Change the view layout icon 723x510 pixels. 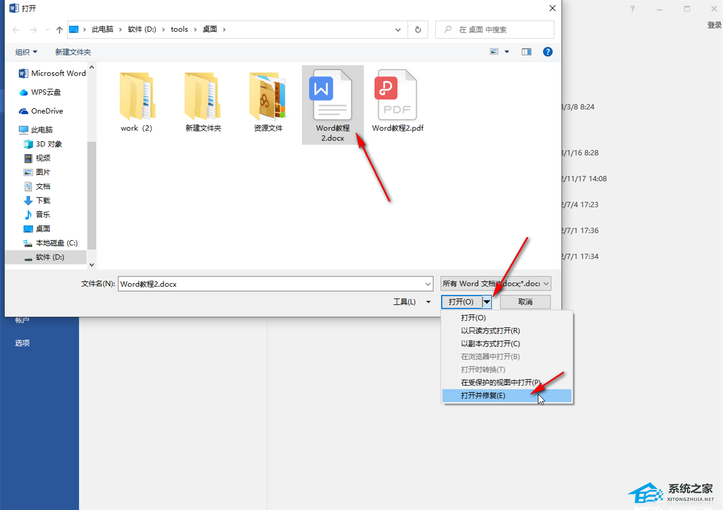coord(494,52)
